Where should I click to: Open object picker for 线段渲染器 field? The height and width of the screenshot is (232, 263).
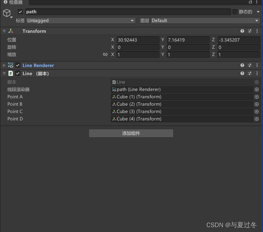click(257, 89)
